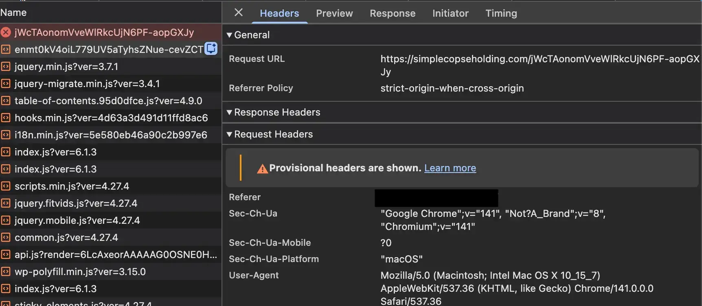702x306 pixels.
Task: Select the table-of-contents.95d0dfce.js request
Action: (x=111, y=101)
